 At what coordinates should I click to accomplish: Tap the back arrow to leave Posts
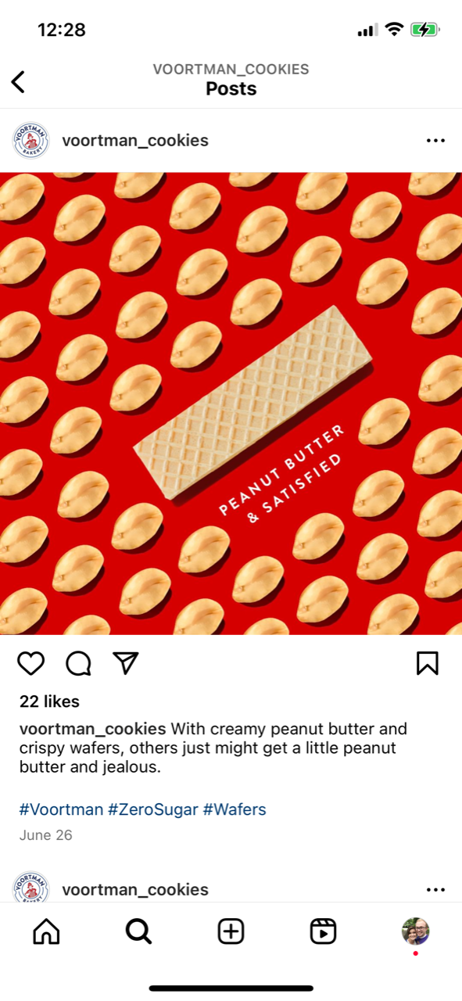(x=18, y=81)
